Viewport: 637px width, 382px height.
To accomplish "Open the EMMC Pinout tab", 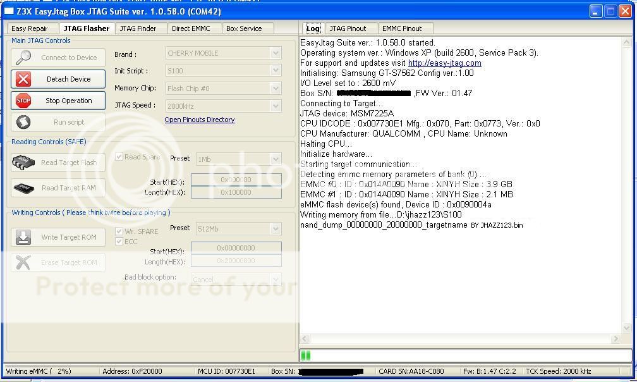I will tap(402, 28).
